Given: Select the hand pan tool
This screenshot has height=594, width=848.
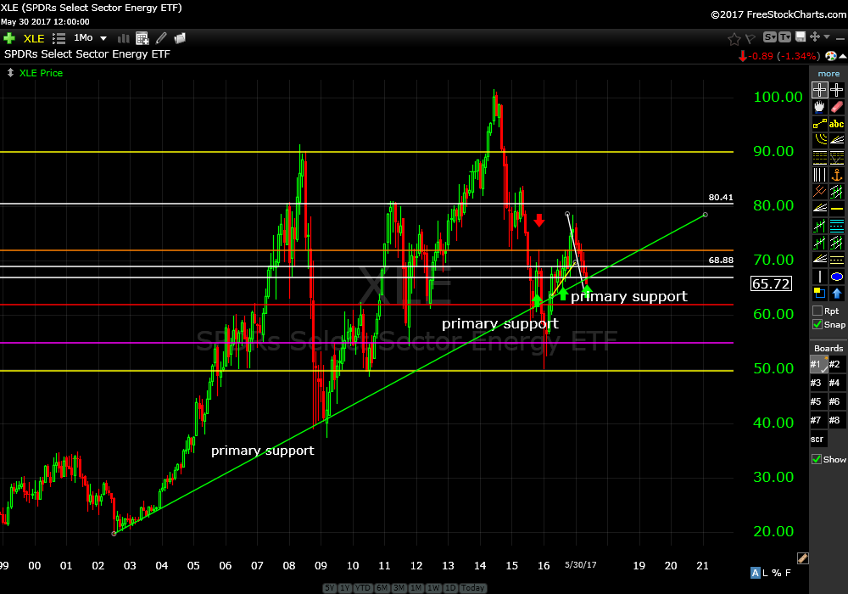Looking at the screenshot, I should [819, 107].
